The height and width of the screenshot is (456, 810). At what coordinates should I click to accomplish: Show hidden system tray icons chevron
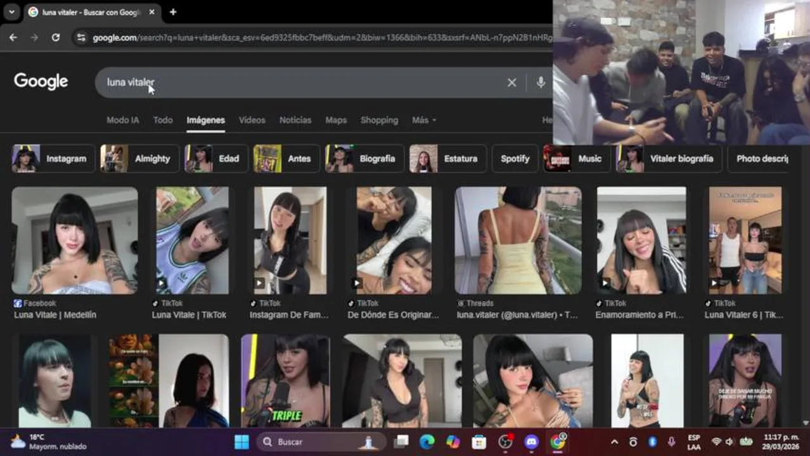coord(614,441)
